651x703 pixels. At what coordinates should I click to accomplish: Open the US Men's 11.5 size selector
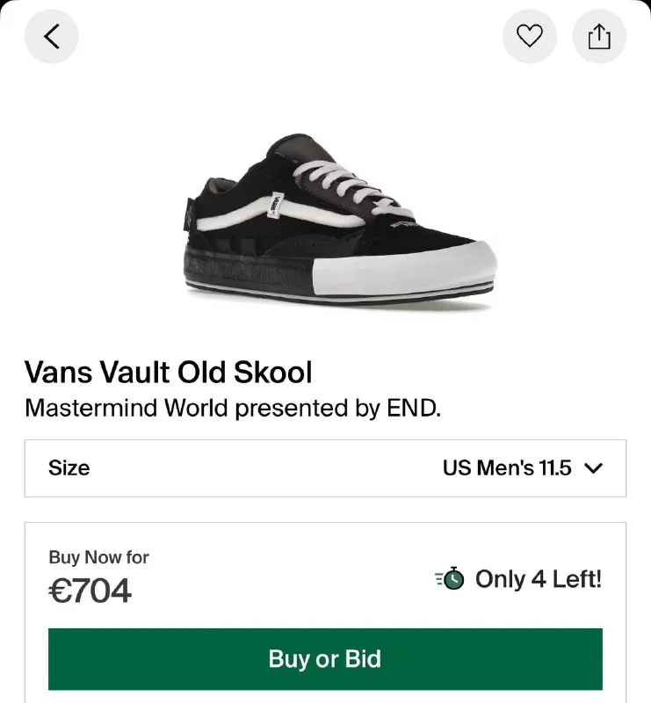(507, 468)
